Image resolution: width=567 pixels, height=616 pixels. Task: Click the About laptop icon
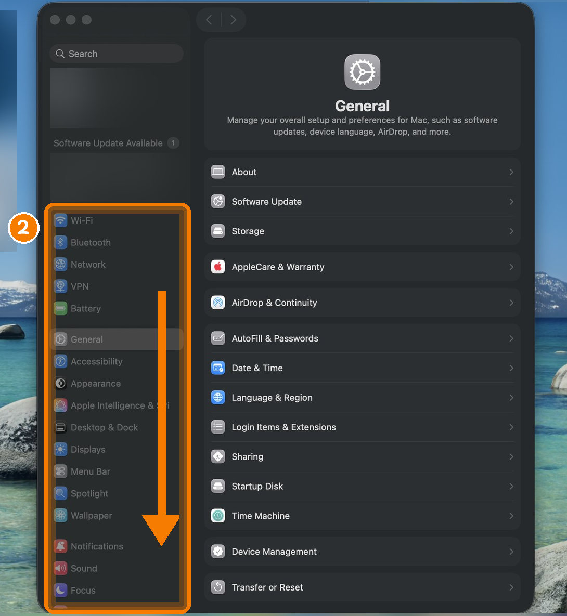218,172
